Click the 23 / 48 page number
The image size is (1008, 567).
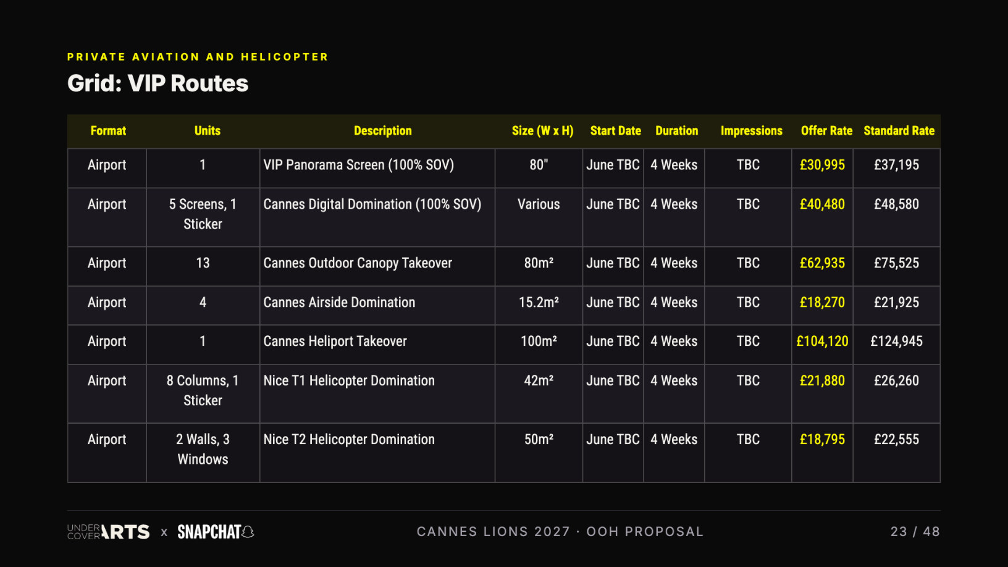click(915, 532)
